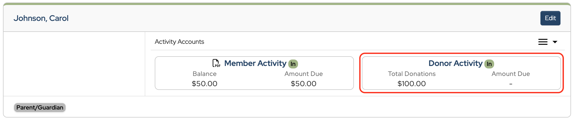Open the Member Activity account link
Screen dimensions: 574x120
pyautogui.click(x=255, y=63)
